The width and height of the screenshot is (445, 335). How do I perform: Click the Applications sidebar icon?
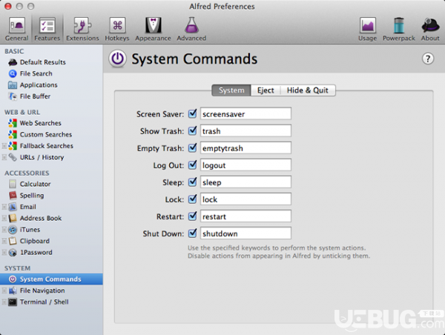tap(13, 84)
